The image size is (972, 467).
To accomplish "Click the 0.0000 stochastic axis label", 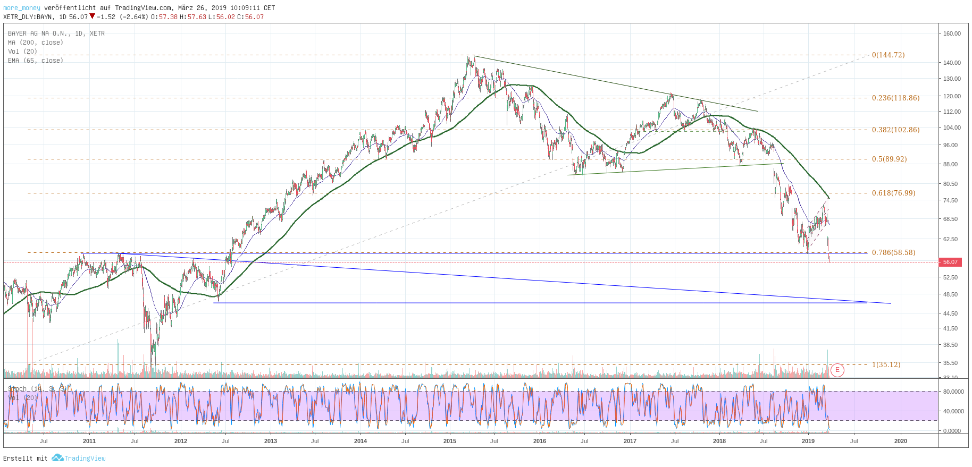I will (x=952, y=431).
